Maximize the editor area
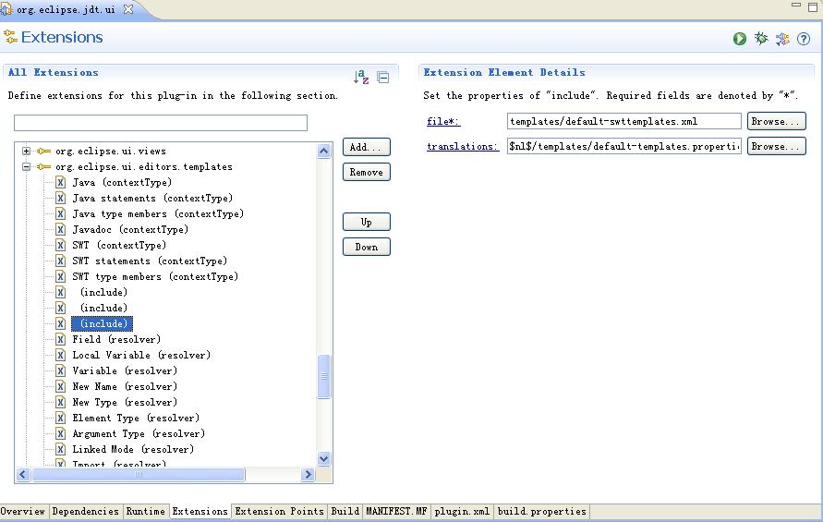Viewport: 823px width, 522px height. [x=813, y=6]
